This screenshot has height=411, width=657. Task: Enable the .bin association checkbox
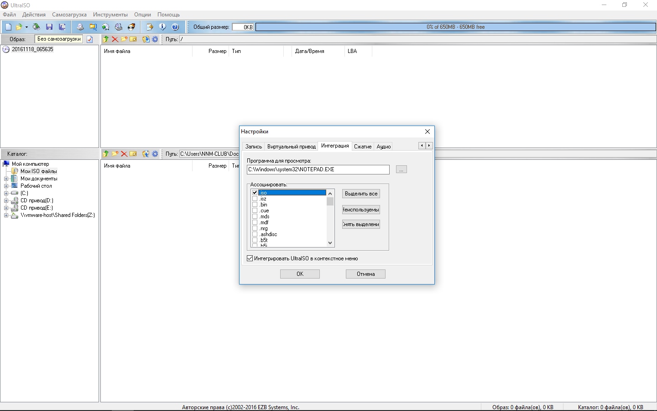[x=255, y=205]
